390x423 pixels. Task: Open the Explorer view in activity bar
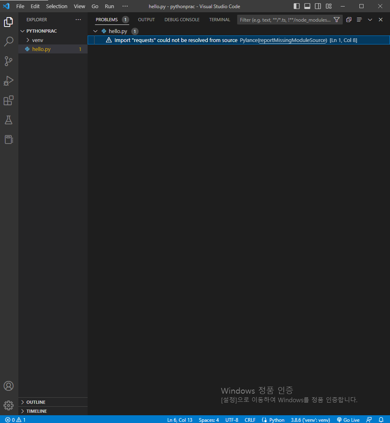(9, 22)
